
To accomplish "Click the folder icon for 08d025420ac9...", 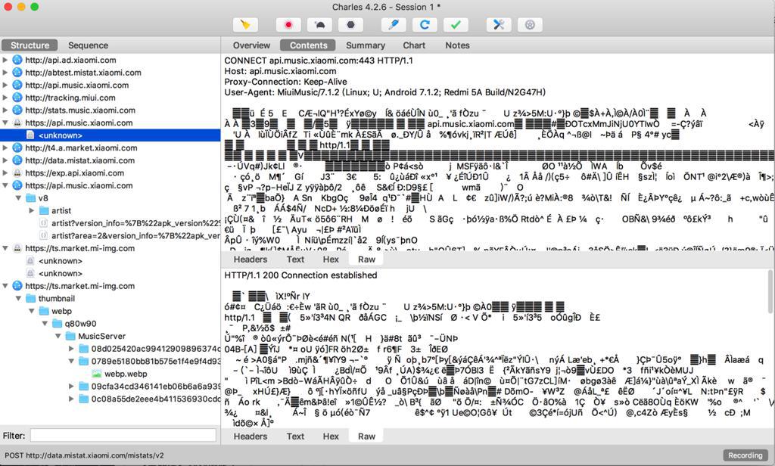I will pos(83,349).
